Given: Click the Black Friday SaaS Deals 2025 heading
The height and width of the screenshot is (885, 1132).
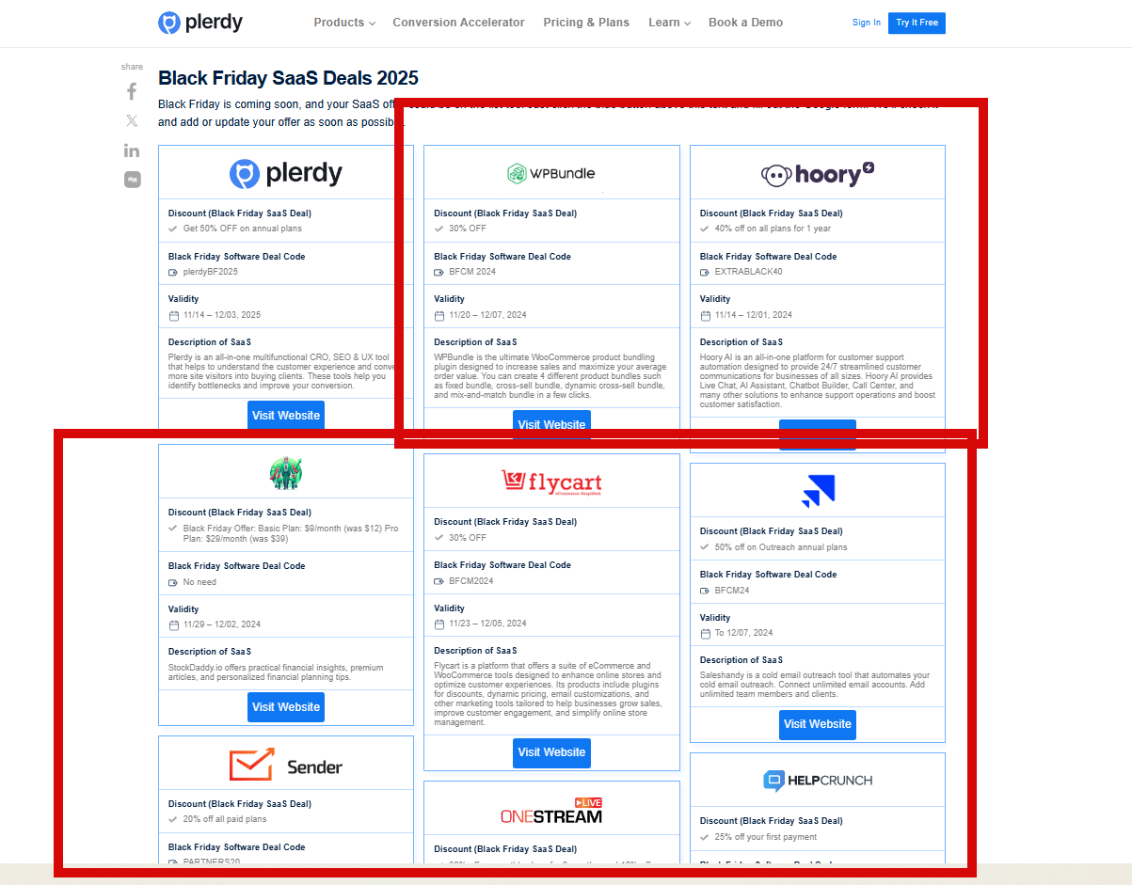Looking at the screenshot, I should point(288,78).
